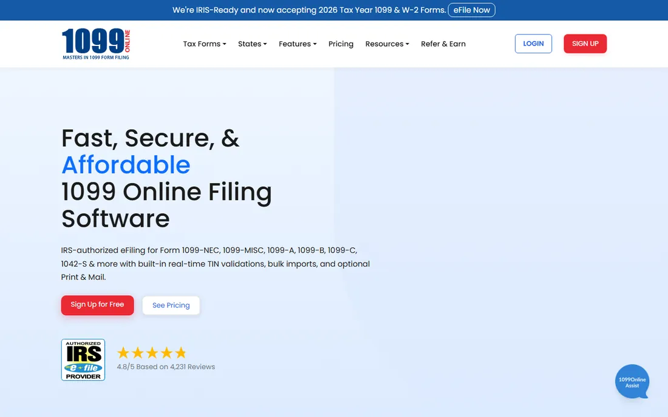The image size is (668, 417).
Task: Click the eFile Now banner button
Action: tap(472, 10)
